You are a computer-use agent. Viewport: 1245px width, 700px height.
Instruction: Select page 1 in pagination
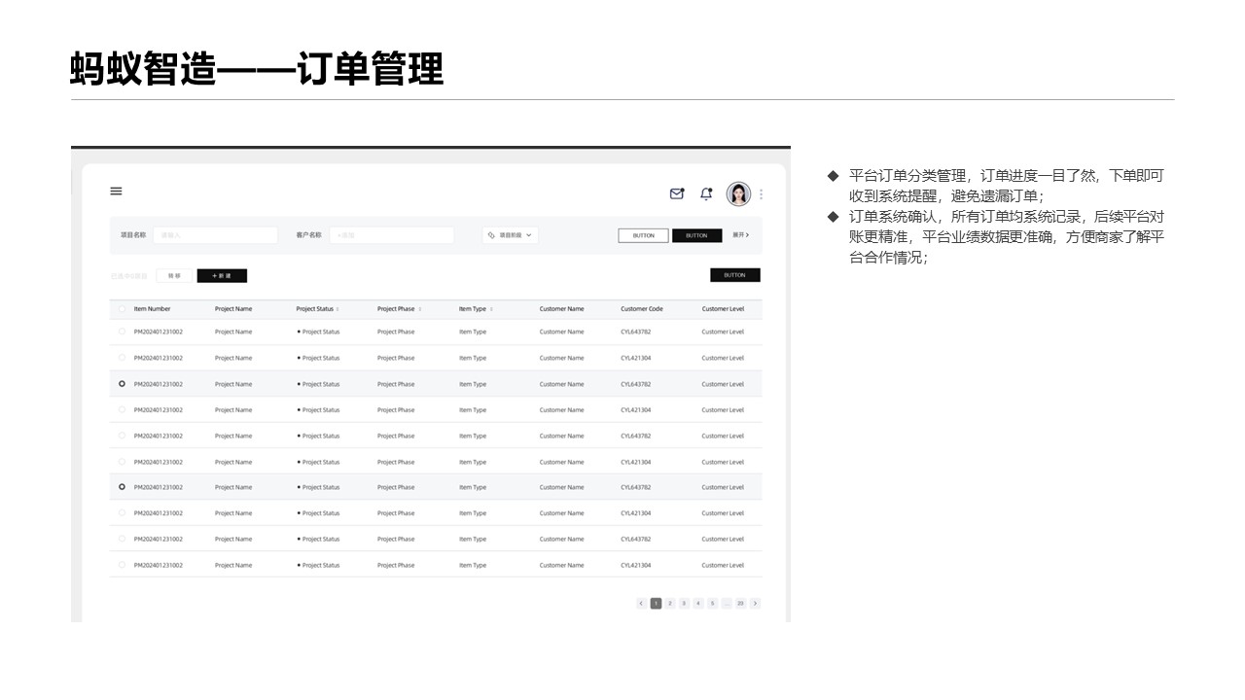coord(656,604)
